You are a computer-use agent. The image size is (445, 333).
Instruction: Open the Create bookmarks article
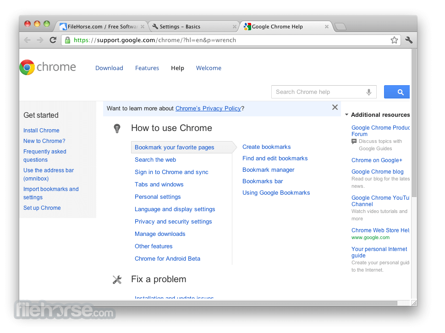[x=266, y=147]
